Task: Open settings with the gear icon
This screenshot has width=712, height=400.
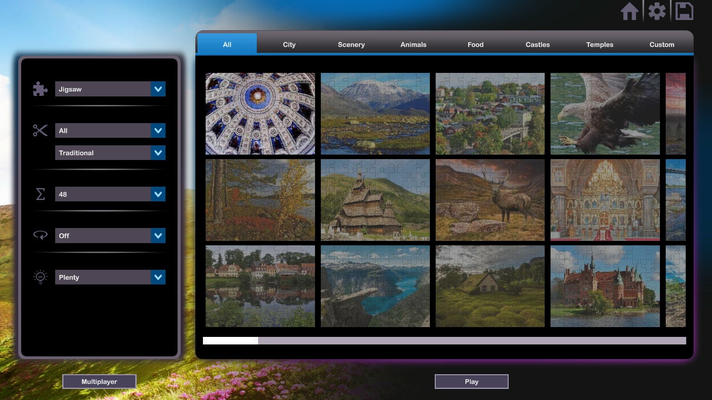Action: (x=657, y=12)
